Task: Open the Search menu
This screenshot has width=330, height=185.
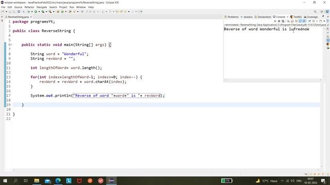Action: click(x=53, y=7)
